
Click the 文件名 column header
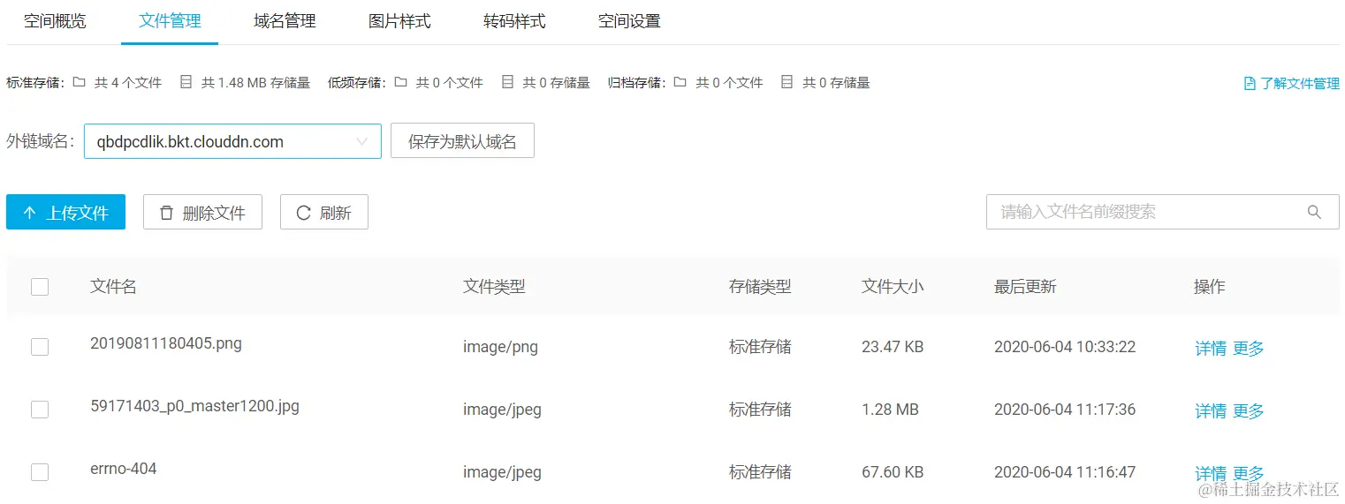click(113, 287)
